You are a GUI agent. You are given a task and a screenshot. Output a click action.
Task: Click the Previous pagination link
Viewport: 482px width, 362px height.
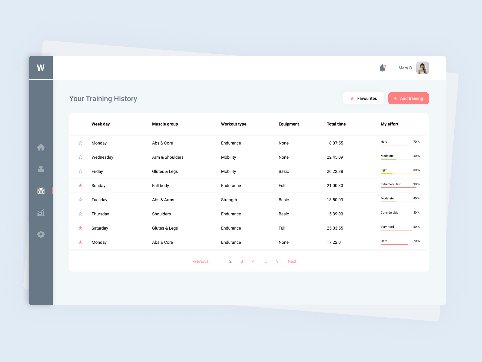pyautogui.click(x=200, y=261)
